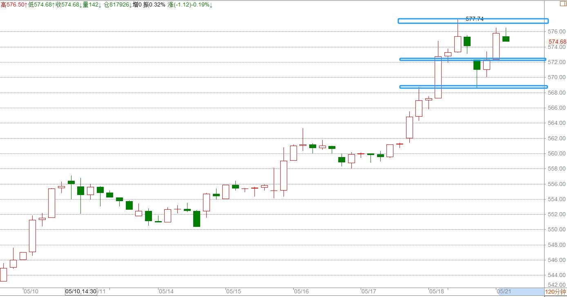Image resolution: width=567 pixels, height=297 pixels.
Task: Click the 涨(-1.12)-0.19% change value
Action: pyautogui.click(x=190, y=4)
